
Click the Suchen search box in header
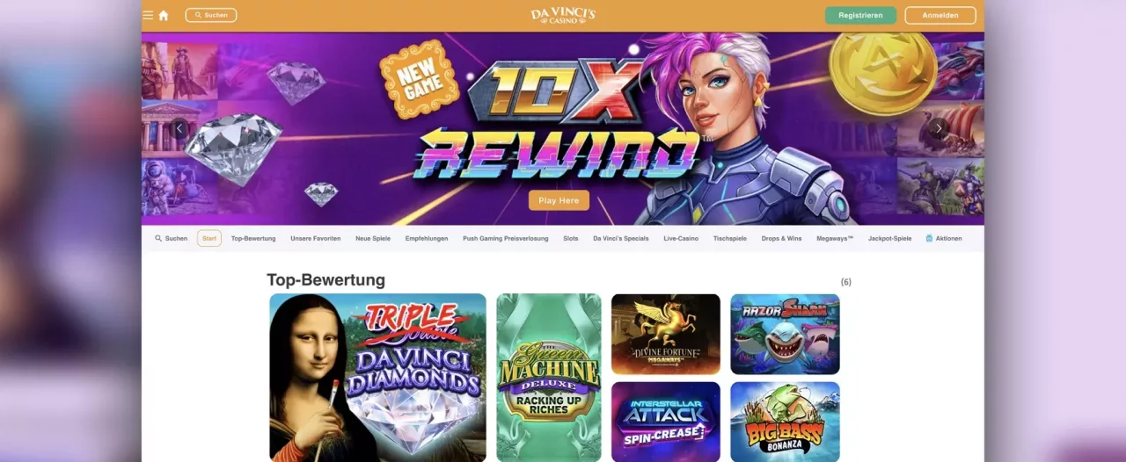(211, 15)
